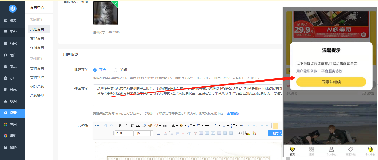Go to 订单 in the left sidebar

click(x=13, y=78)
